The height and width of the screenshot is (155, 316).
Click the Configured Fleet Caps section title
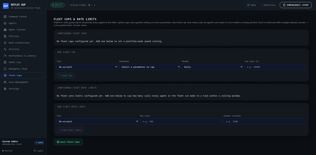pyautogui.click(x=72, y=33)
